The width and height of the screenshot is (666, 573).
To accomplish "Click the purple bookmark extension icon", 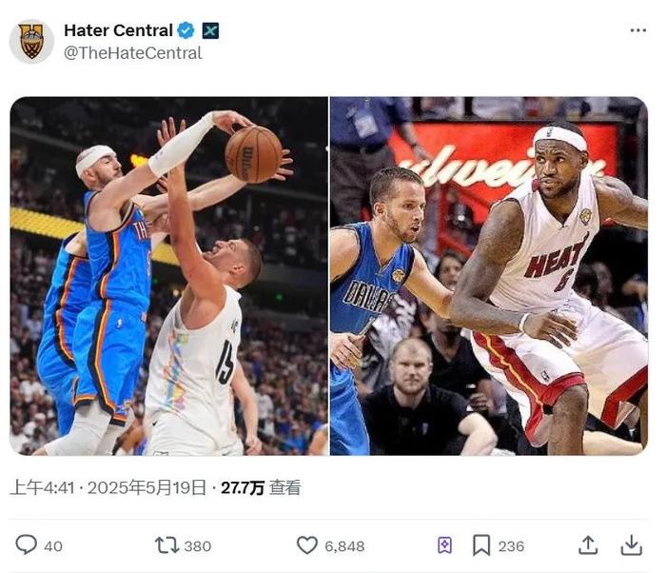I will (x=444, y=545).
